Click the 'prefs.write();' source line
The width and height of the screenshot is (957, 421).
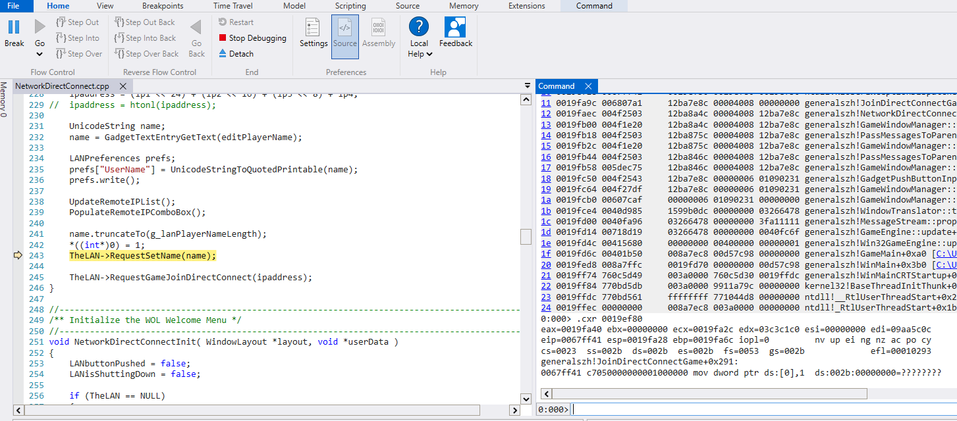tap(105, 180)
